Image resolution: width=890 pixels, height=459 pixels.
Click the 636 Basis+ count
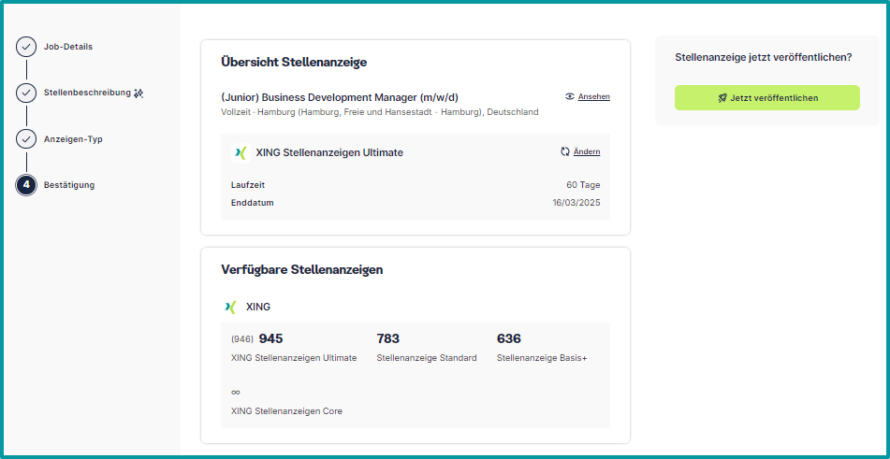pos(508,338)
